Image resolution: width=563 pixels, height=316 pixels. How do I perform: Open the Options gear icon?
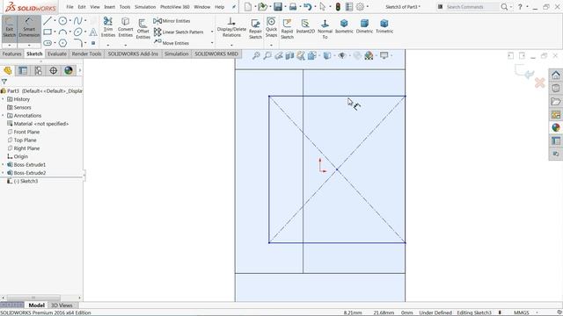(x=360, y=7)
